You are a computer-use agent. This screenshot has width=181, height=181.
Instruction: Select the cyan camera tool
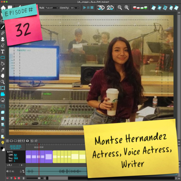coord(3,94)
